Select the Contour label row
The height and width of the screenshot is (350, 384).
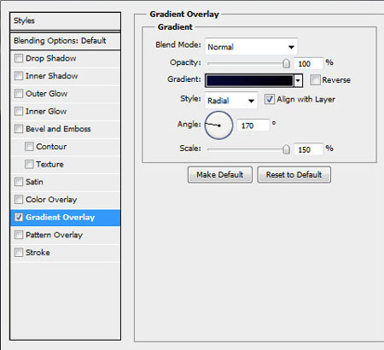tap(51, 147)
